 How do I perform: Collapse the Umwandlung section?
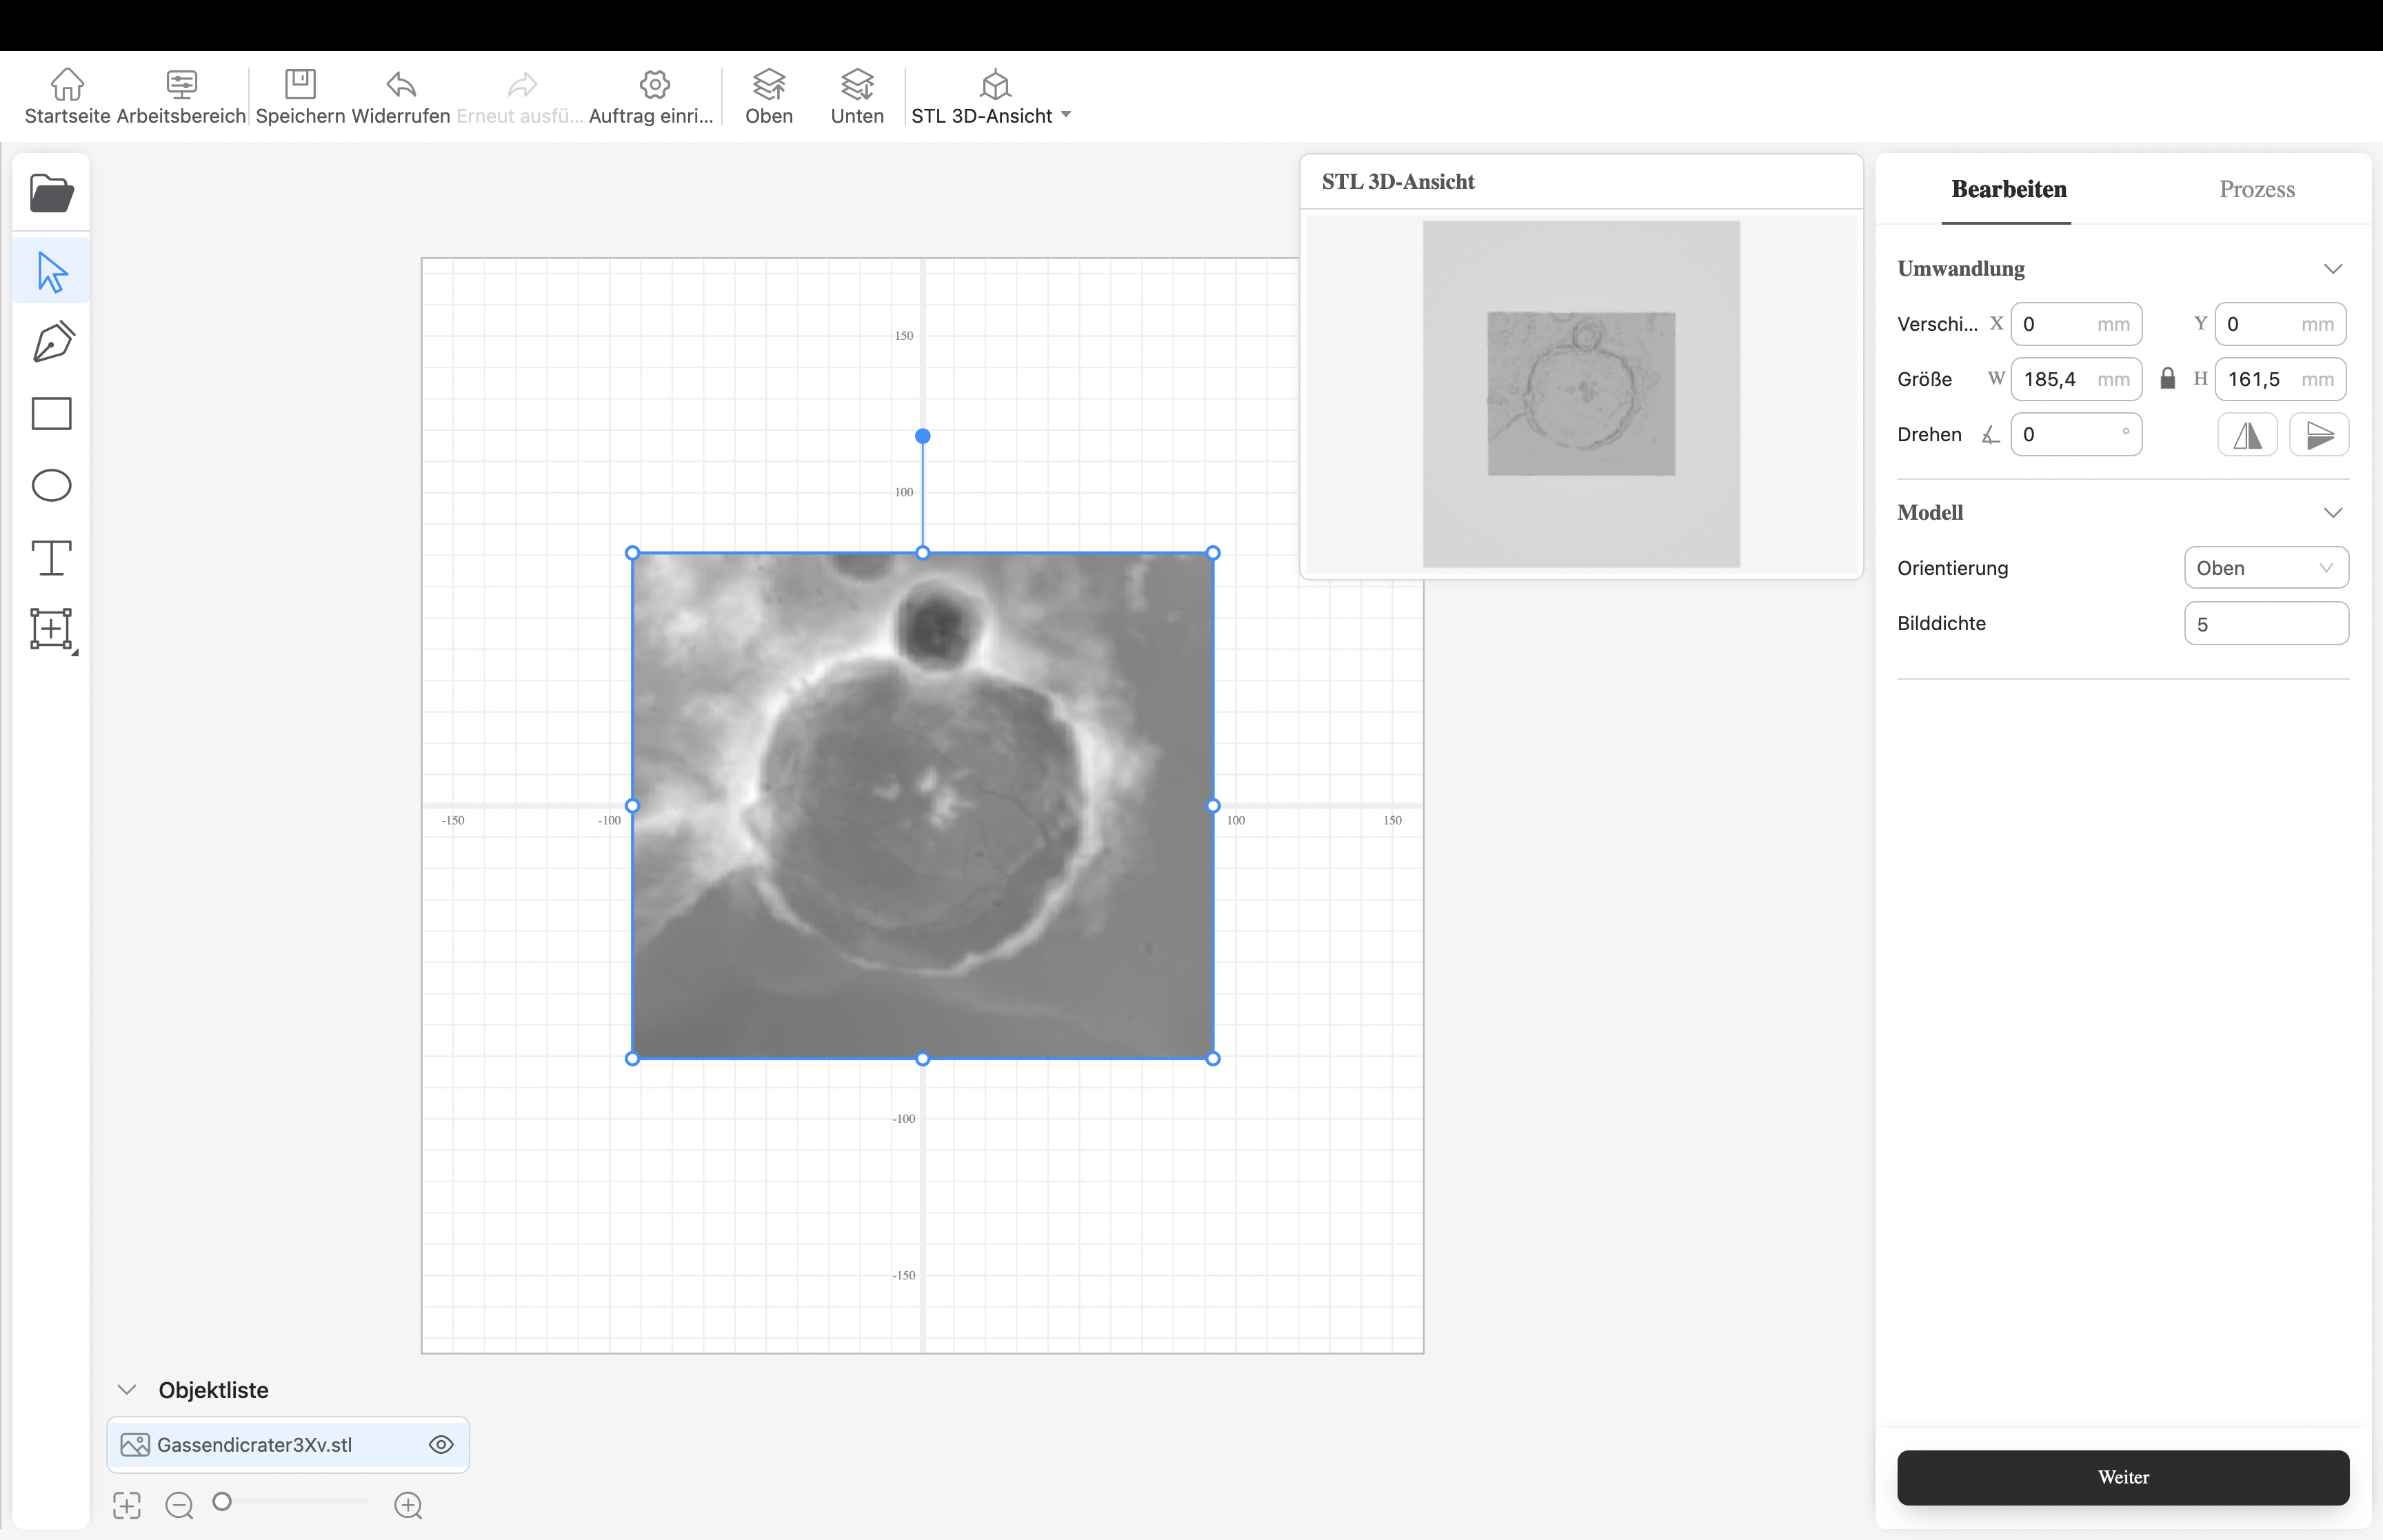[x=2332, y=269]
